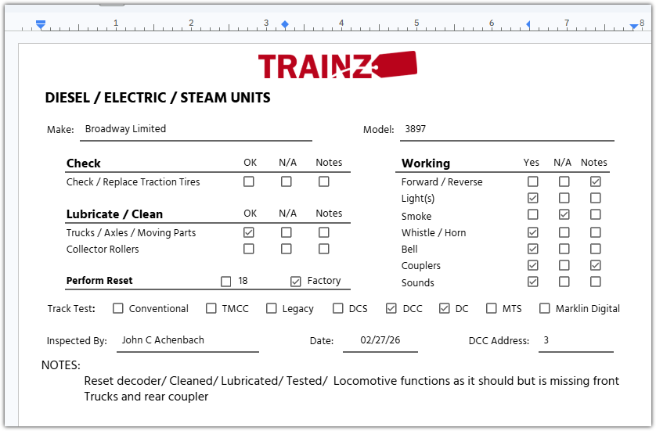Uncheck the DCC track test box
656x431 pixels.
click(391, 308)
